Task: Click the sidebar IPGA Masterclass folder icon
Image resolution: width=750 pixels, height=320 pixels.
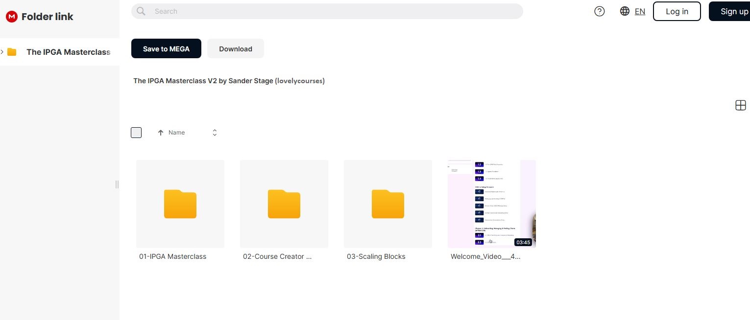Action: point(12,52)
